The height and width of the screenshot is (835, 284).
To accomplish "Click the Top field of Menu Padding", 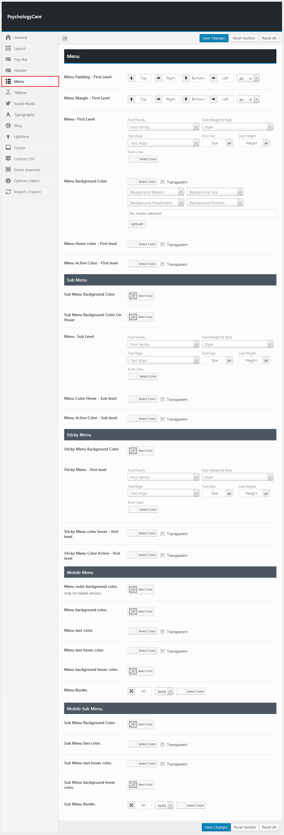I will click(x=143, y=78).
